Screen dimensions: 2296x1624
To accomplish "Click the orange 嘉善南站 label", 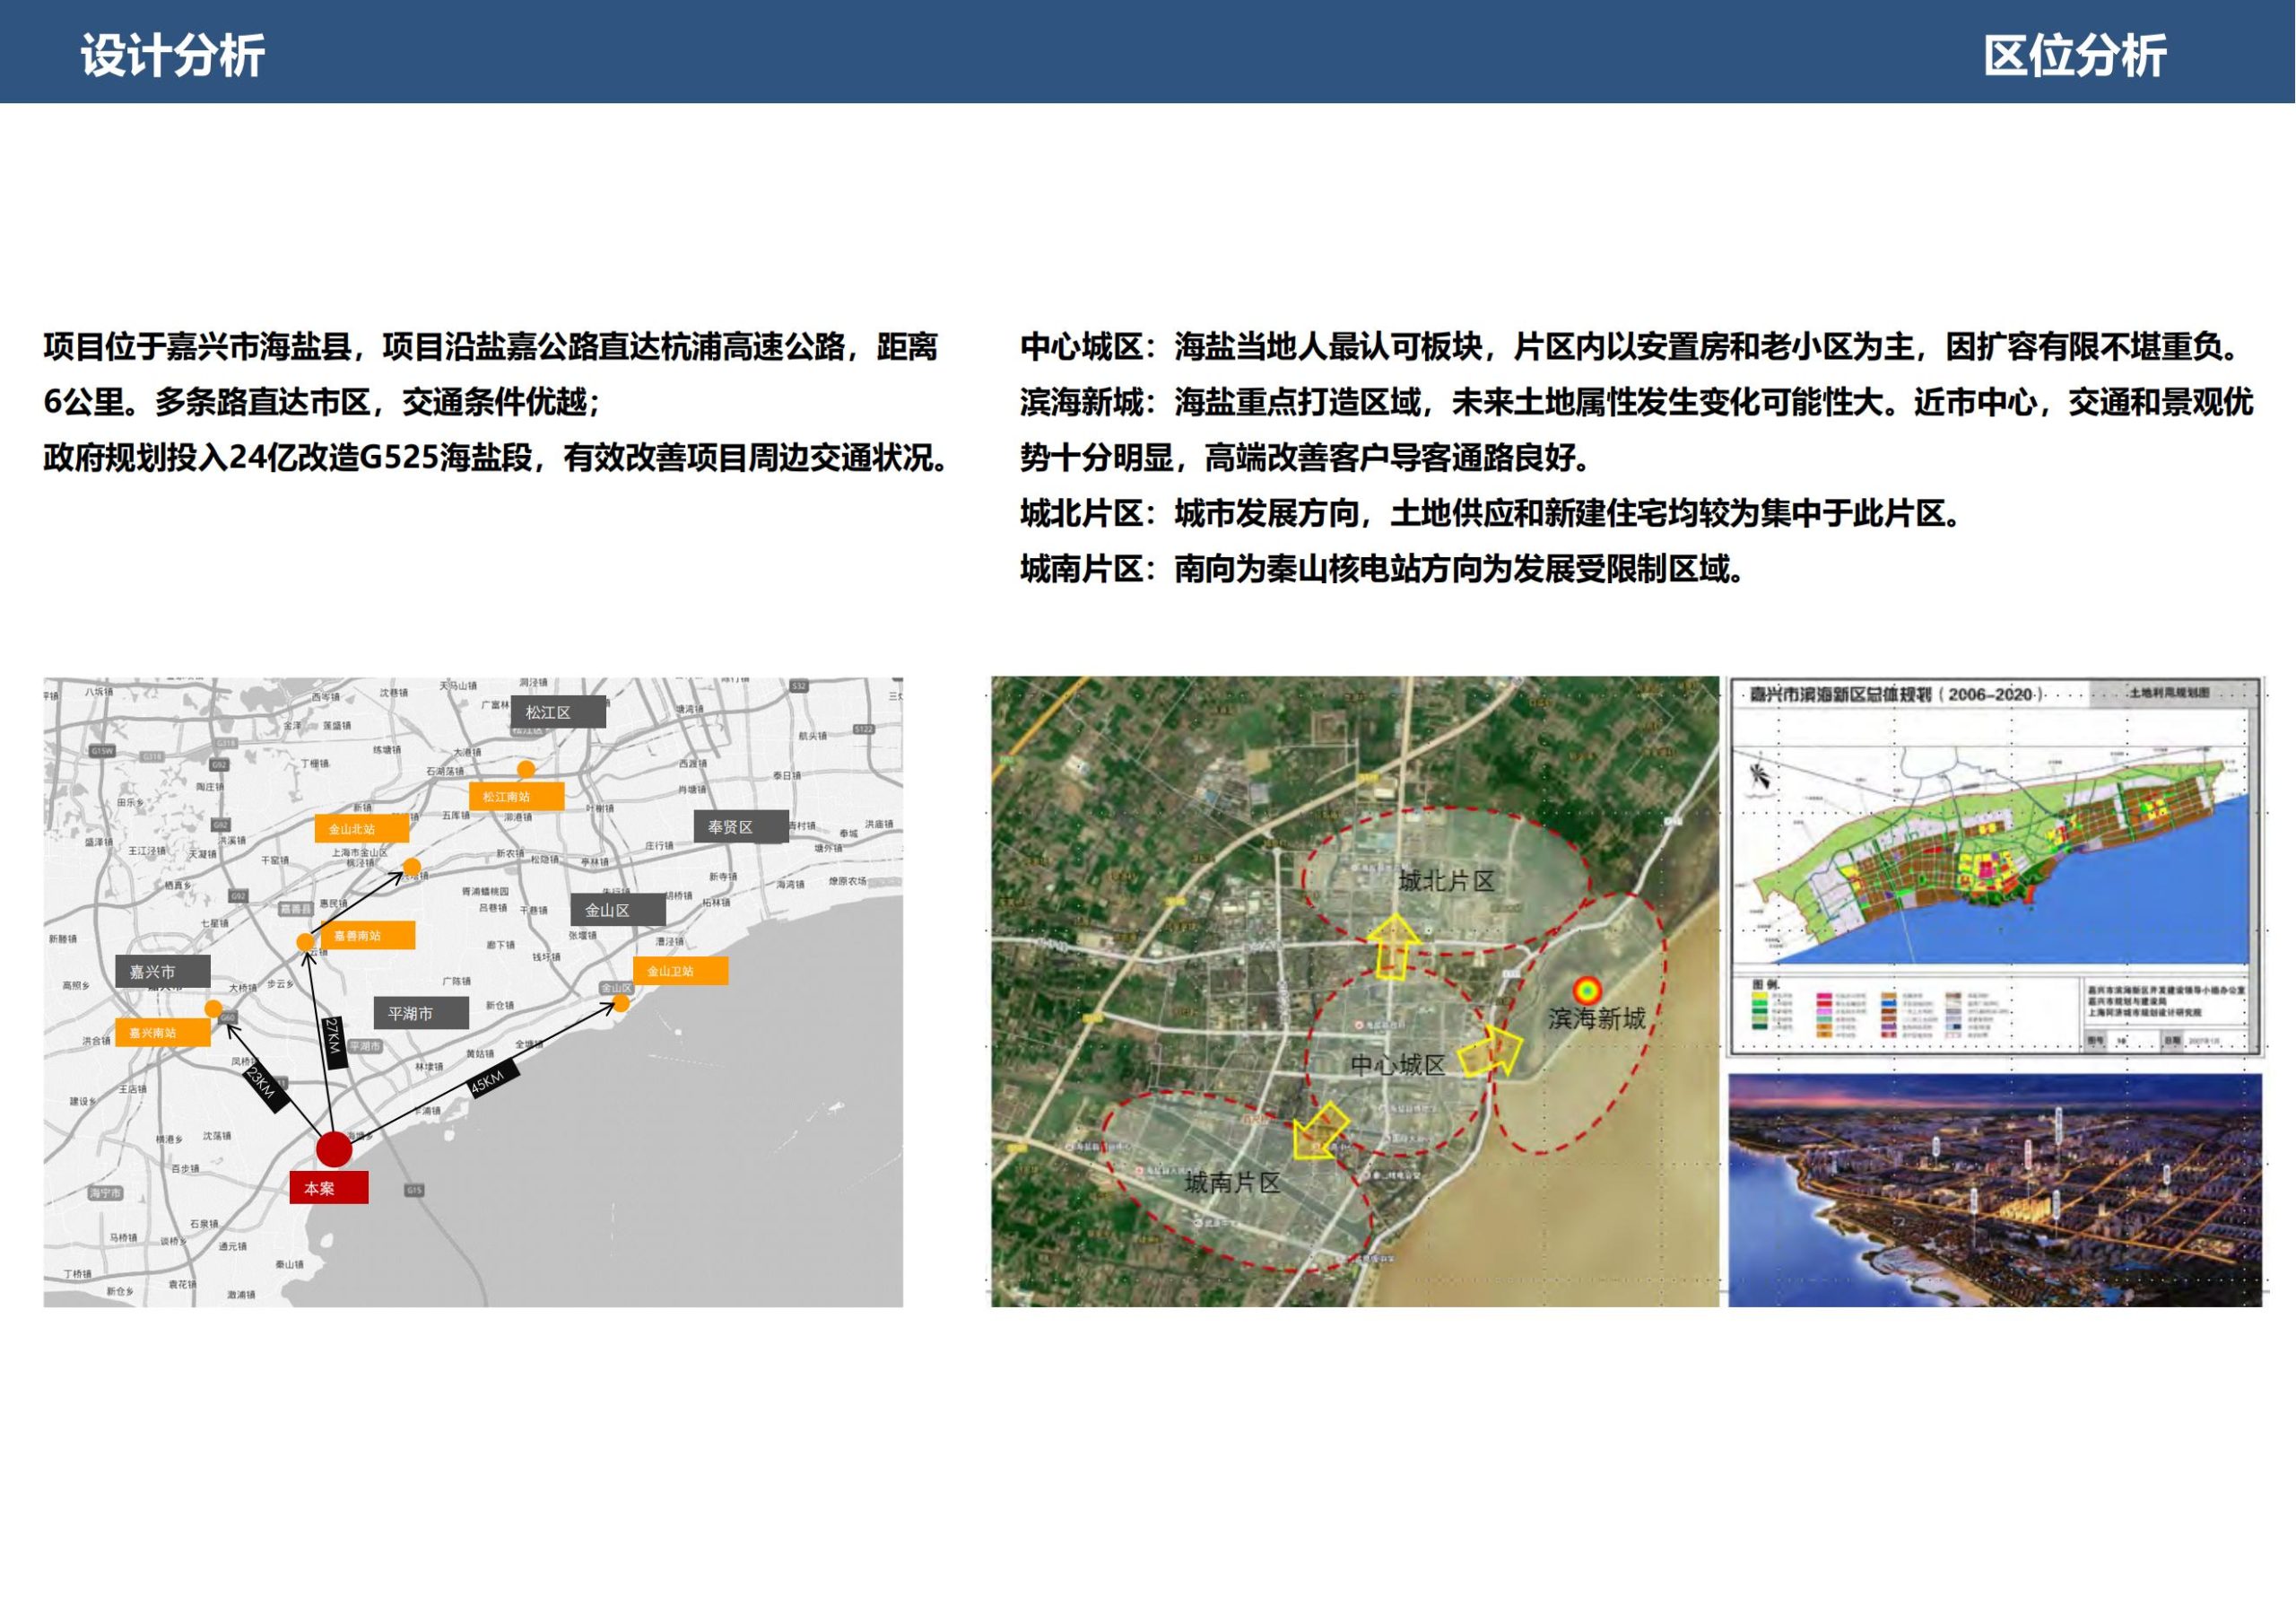I will (x=366, y=936).
